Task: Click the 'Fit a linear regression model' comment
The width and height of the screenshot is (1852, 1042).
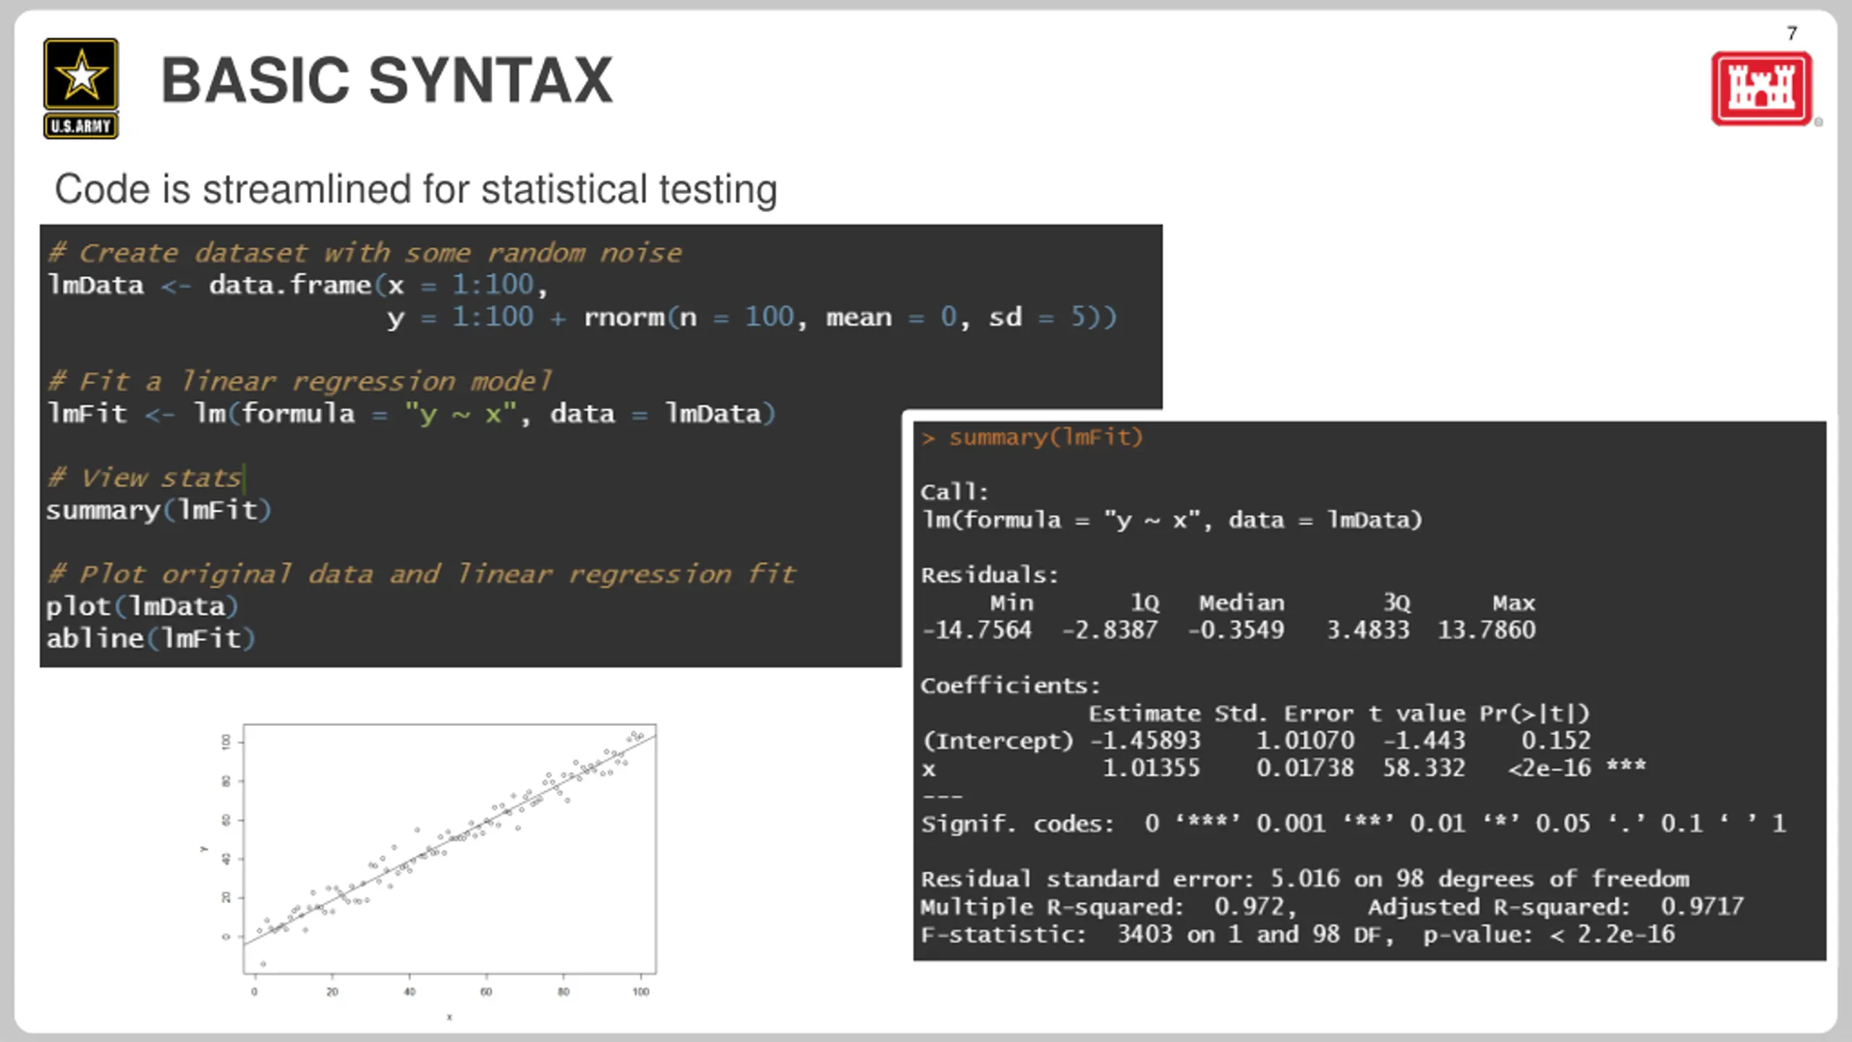Action: coord(300,381)
